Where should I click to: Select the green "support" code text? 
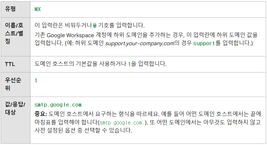[x=204, y=43]
